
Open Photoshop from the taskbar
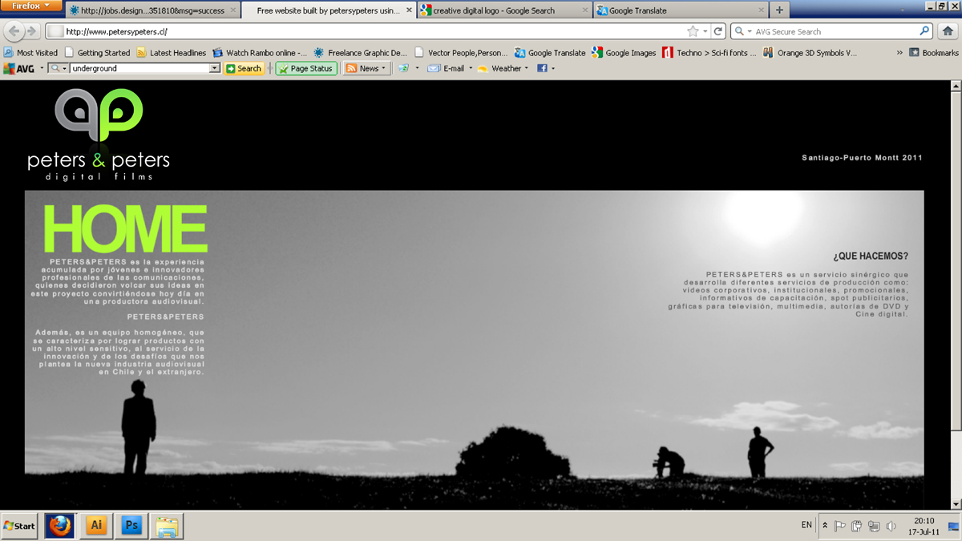pyautogui.click(x=131, y=526)
